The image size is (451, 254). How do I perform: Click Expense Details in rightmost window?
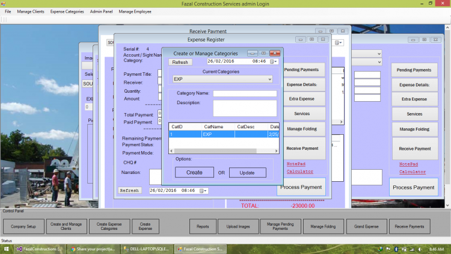point(414,85)
